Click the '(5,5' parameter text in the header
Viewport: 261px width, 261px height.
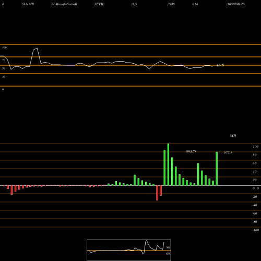pyautogui.click(x=134, y=4)
